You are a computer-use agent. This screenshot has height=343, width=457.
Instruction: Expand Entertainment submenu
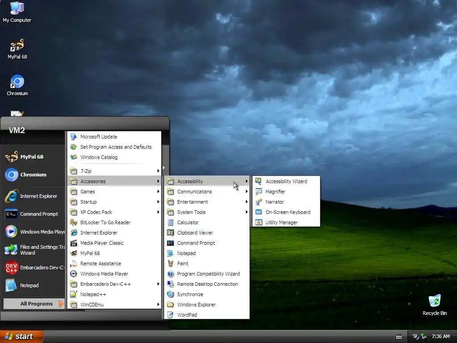207,201
